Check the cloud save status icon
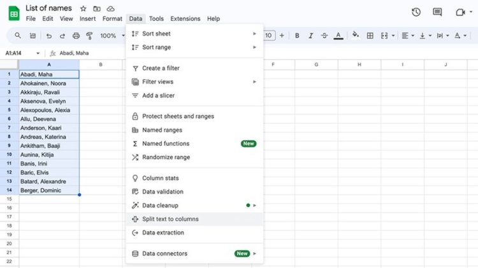This screenshot has height=268, width=478. (110, 8)
